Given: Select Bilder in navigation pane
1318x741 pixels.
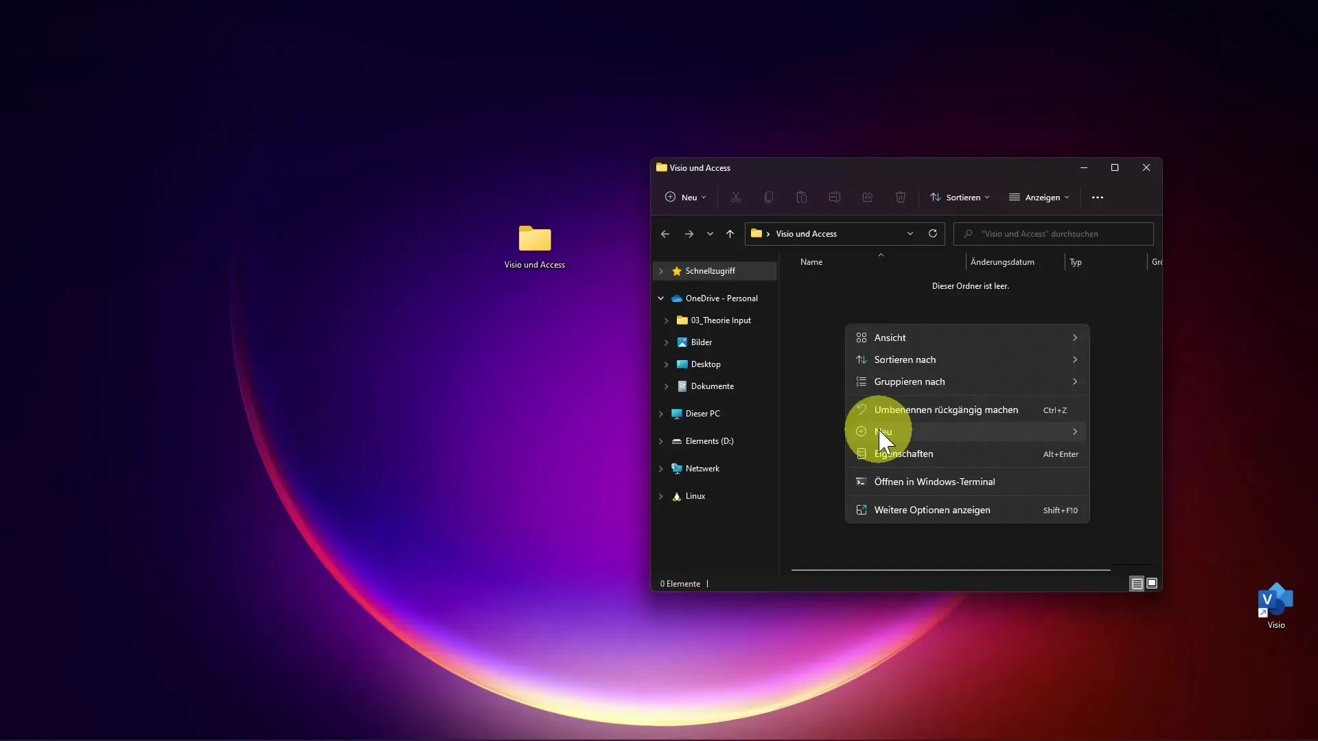Looking at the screenshot, I should click(x=701, y=342).
